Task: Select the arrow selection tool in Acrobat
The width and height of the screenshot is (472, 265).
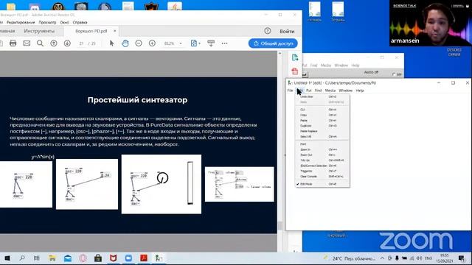Action: click(111, 43)
